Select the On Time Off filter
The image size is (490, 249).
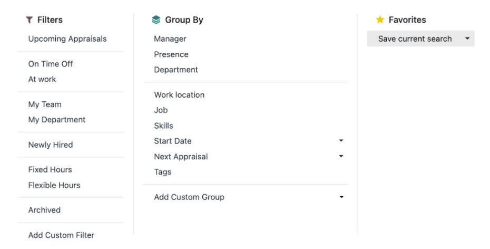click(51, 64)
